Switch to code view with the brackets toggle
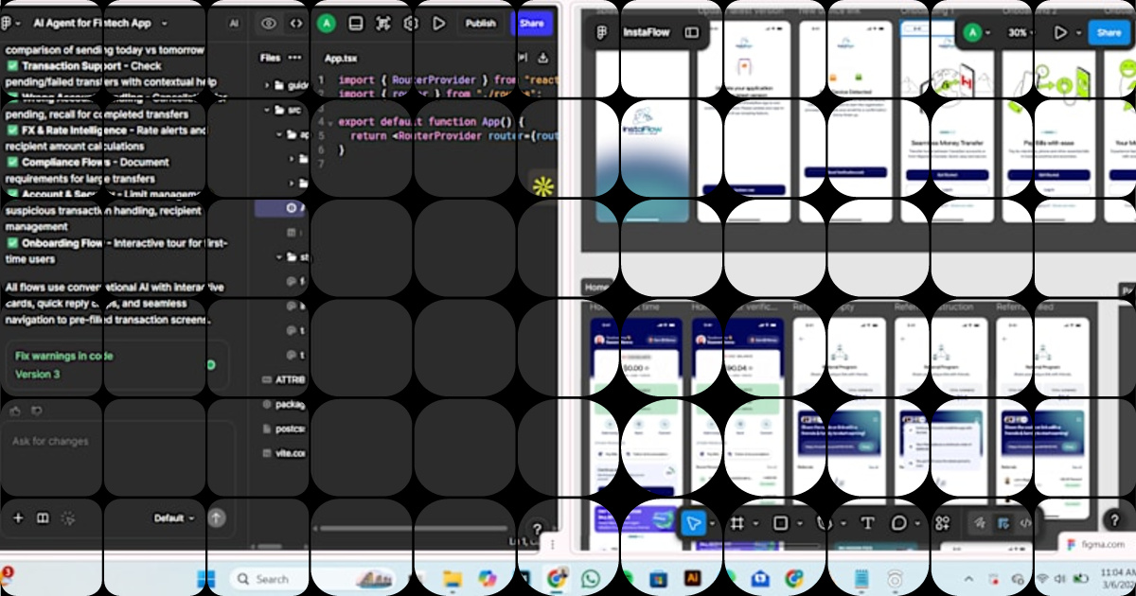 coord(296,23)
